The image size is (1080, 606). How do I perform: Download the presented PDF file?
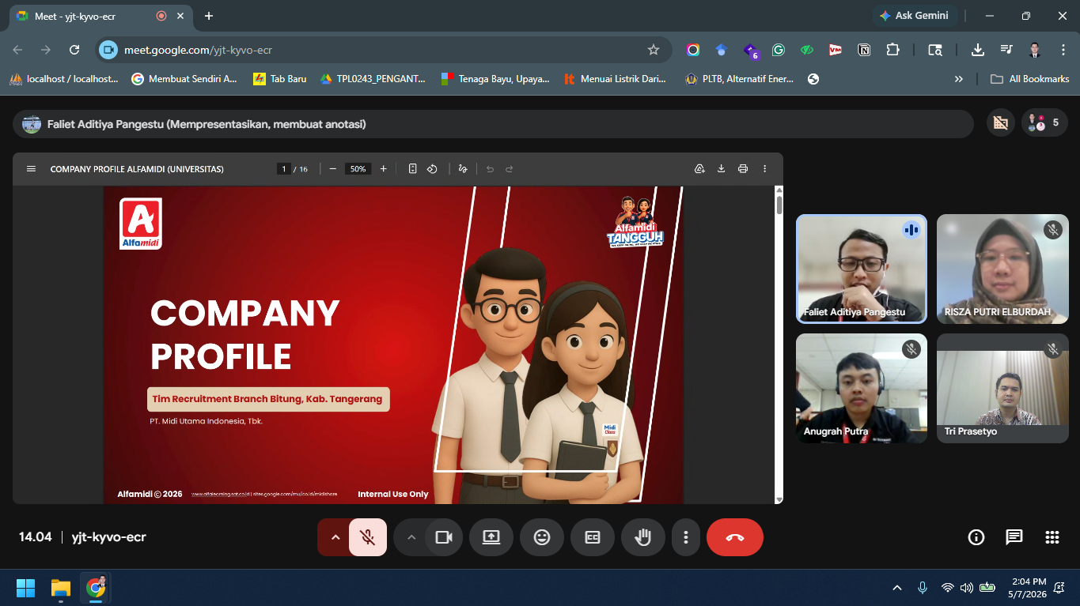pyautogui.click(x=722, y=169)
